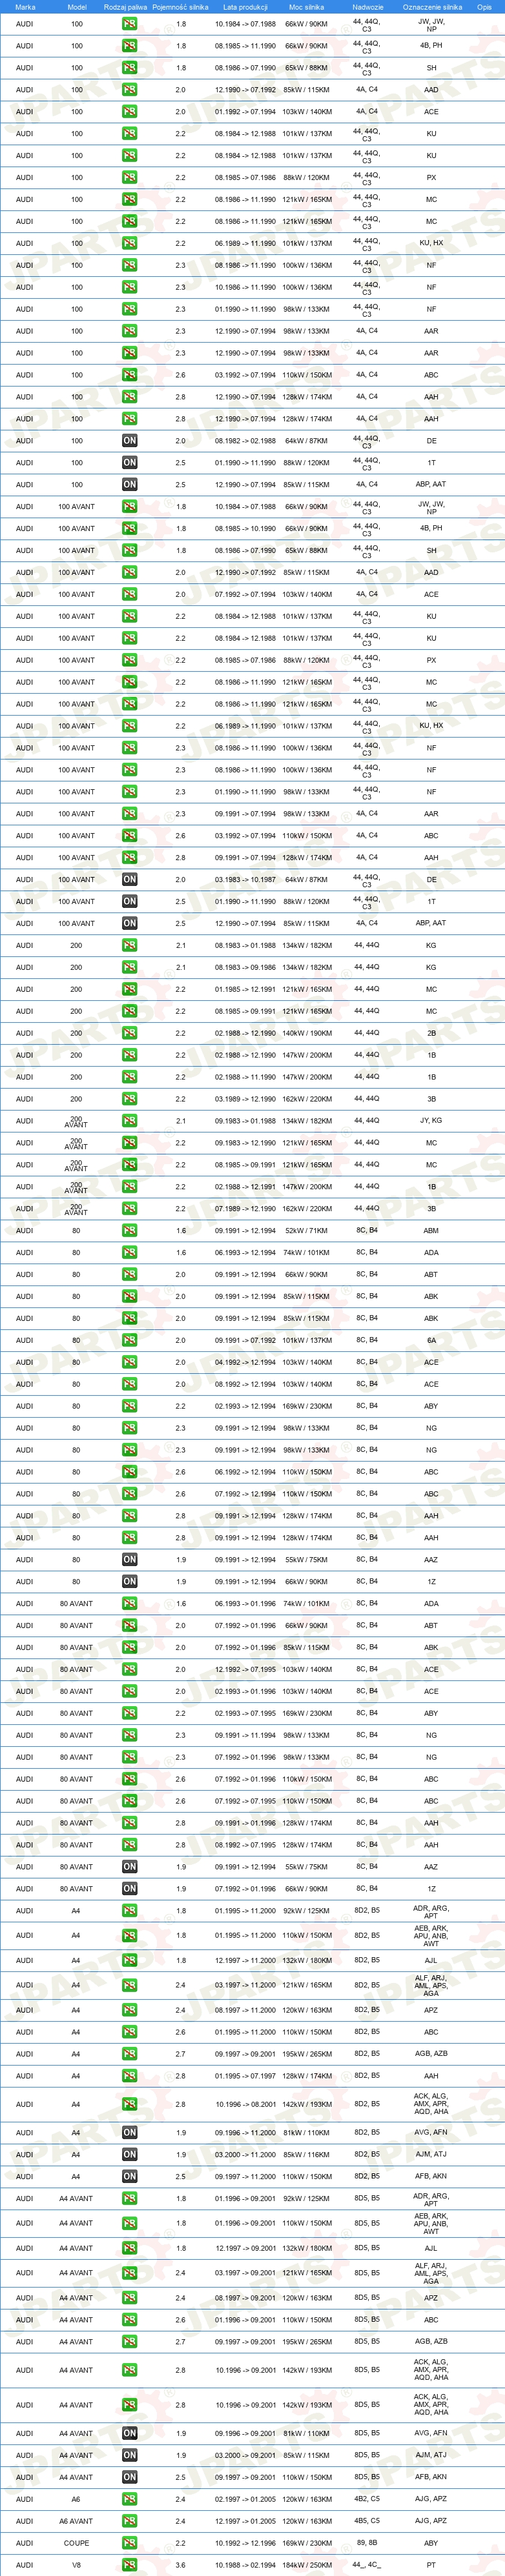Screen dimensions: 505x2576
Task: Click diesel ON icon in A4 8D2 AFB, AKN row
Action: click(x=129, y=2175)
